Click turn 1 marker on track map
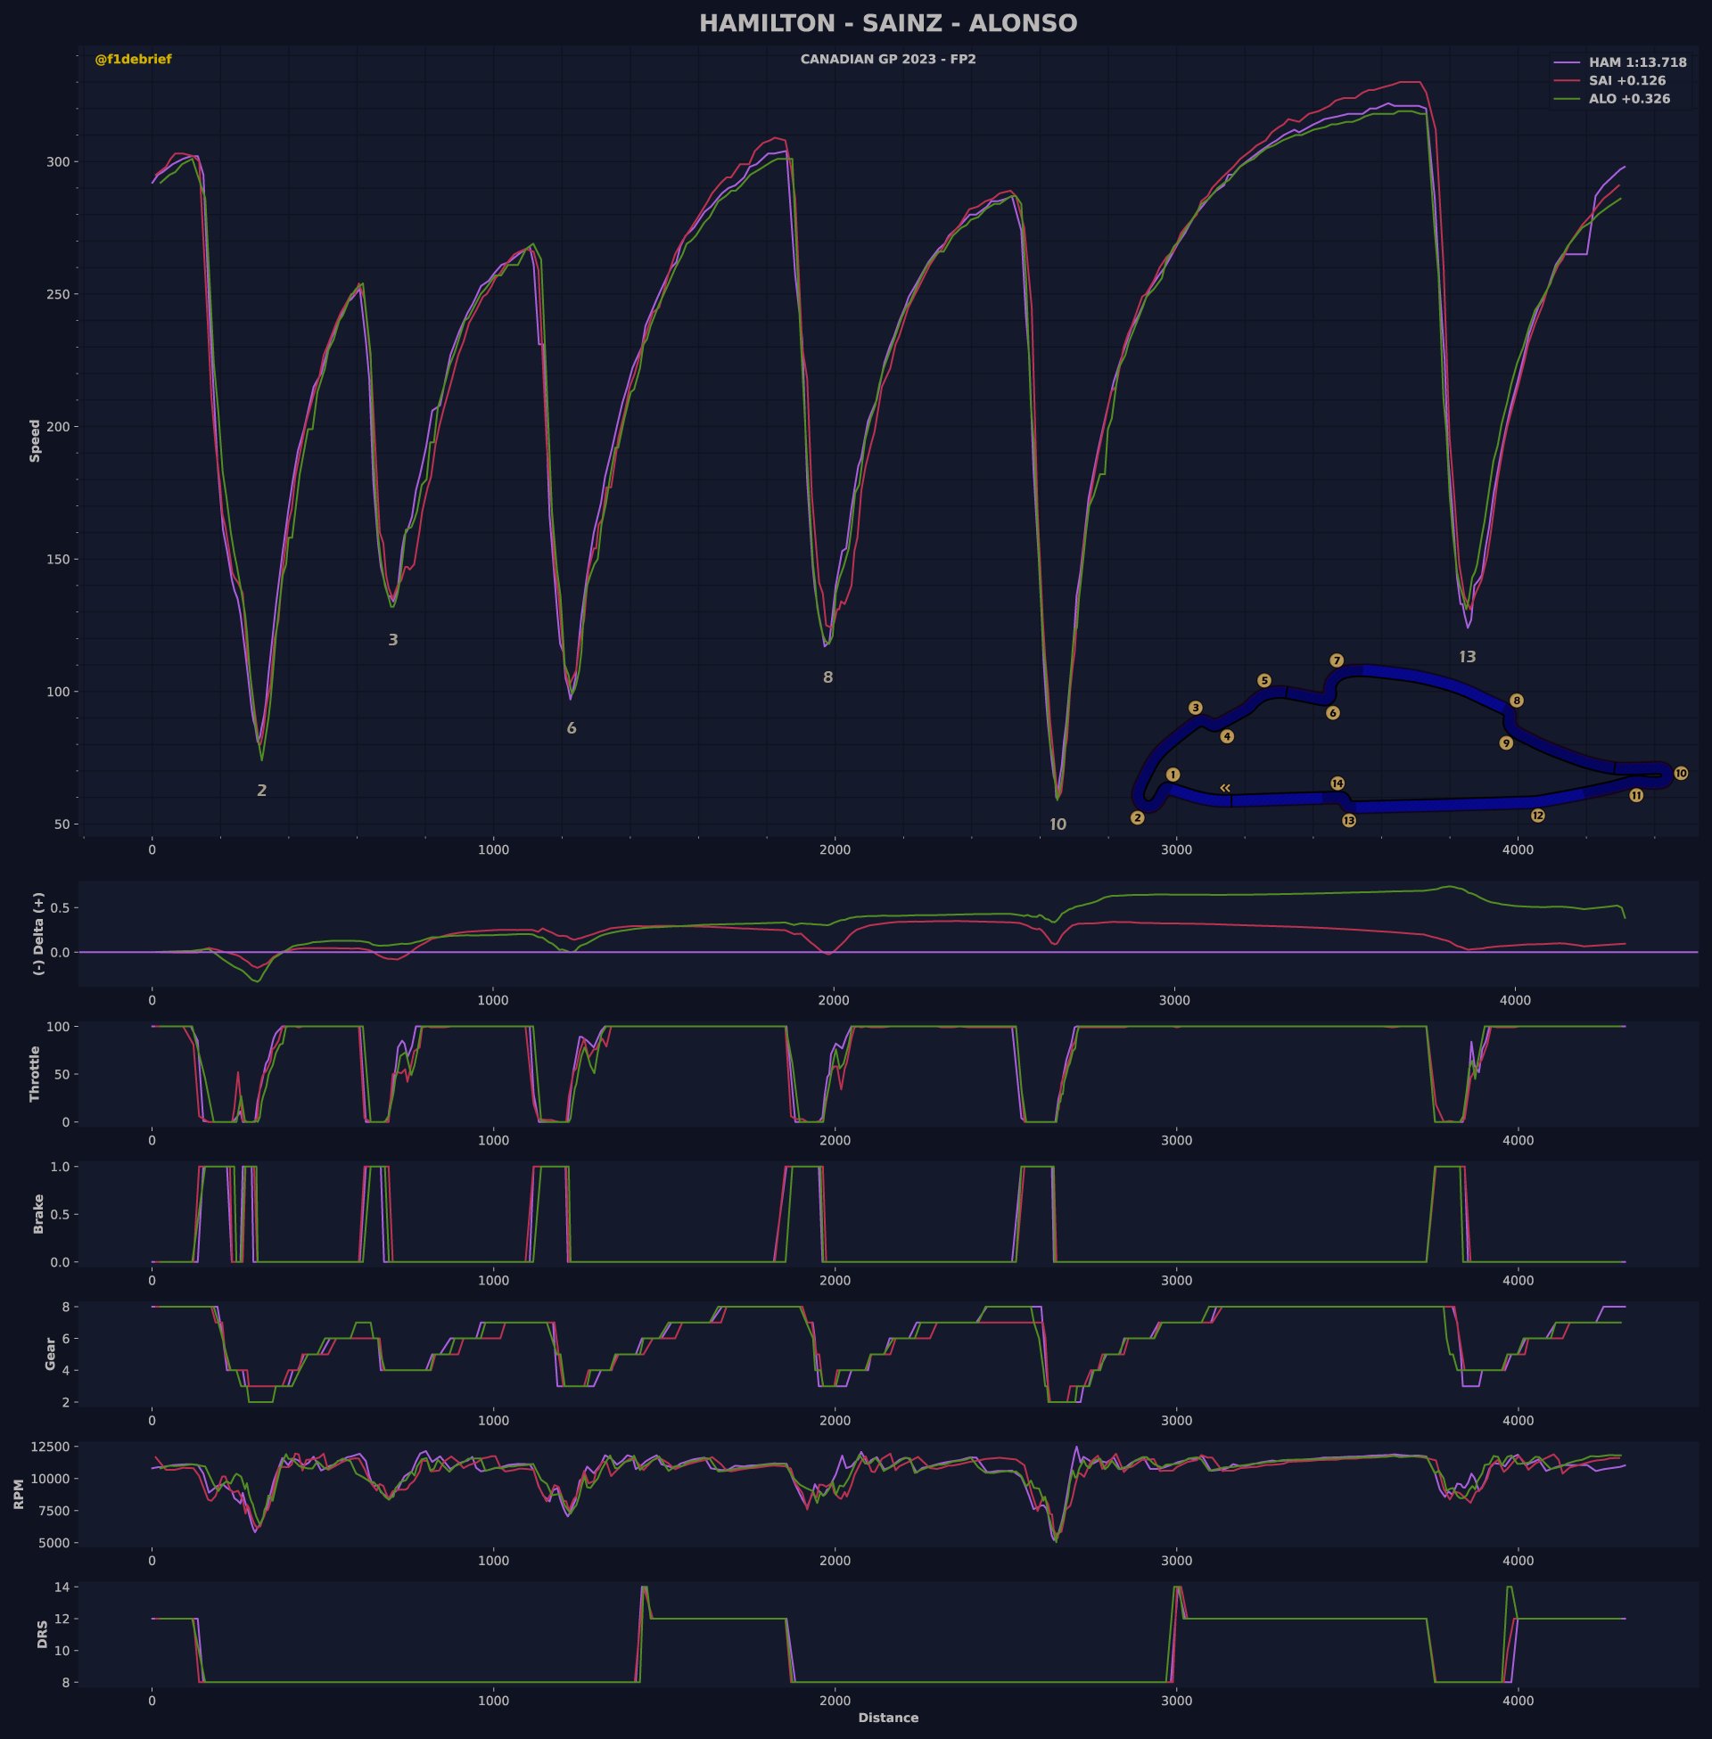Screen dimensions: 1712x1739 pyautogui.click(x=1173, y=775)
